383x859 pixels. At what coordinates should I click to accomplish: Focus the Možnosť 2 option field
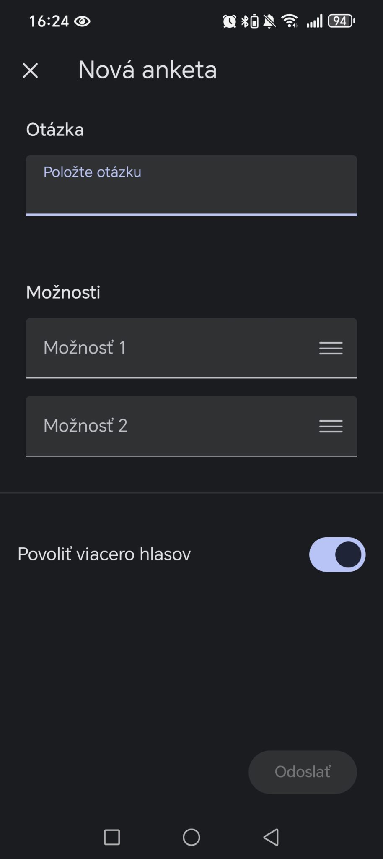(x=168, y=426)
